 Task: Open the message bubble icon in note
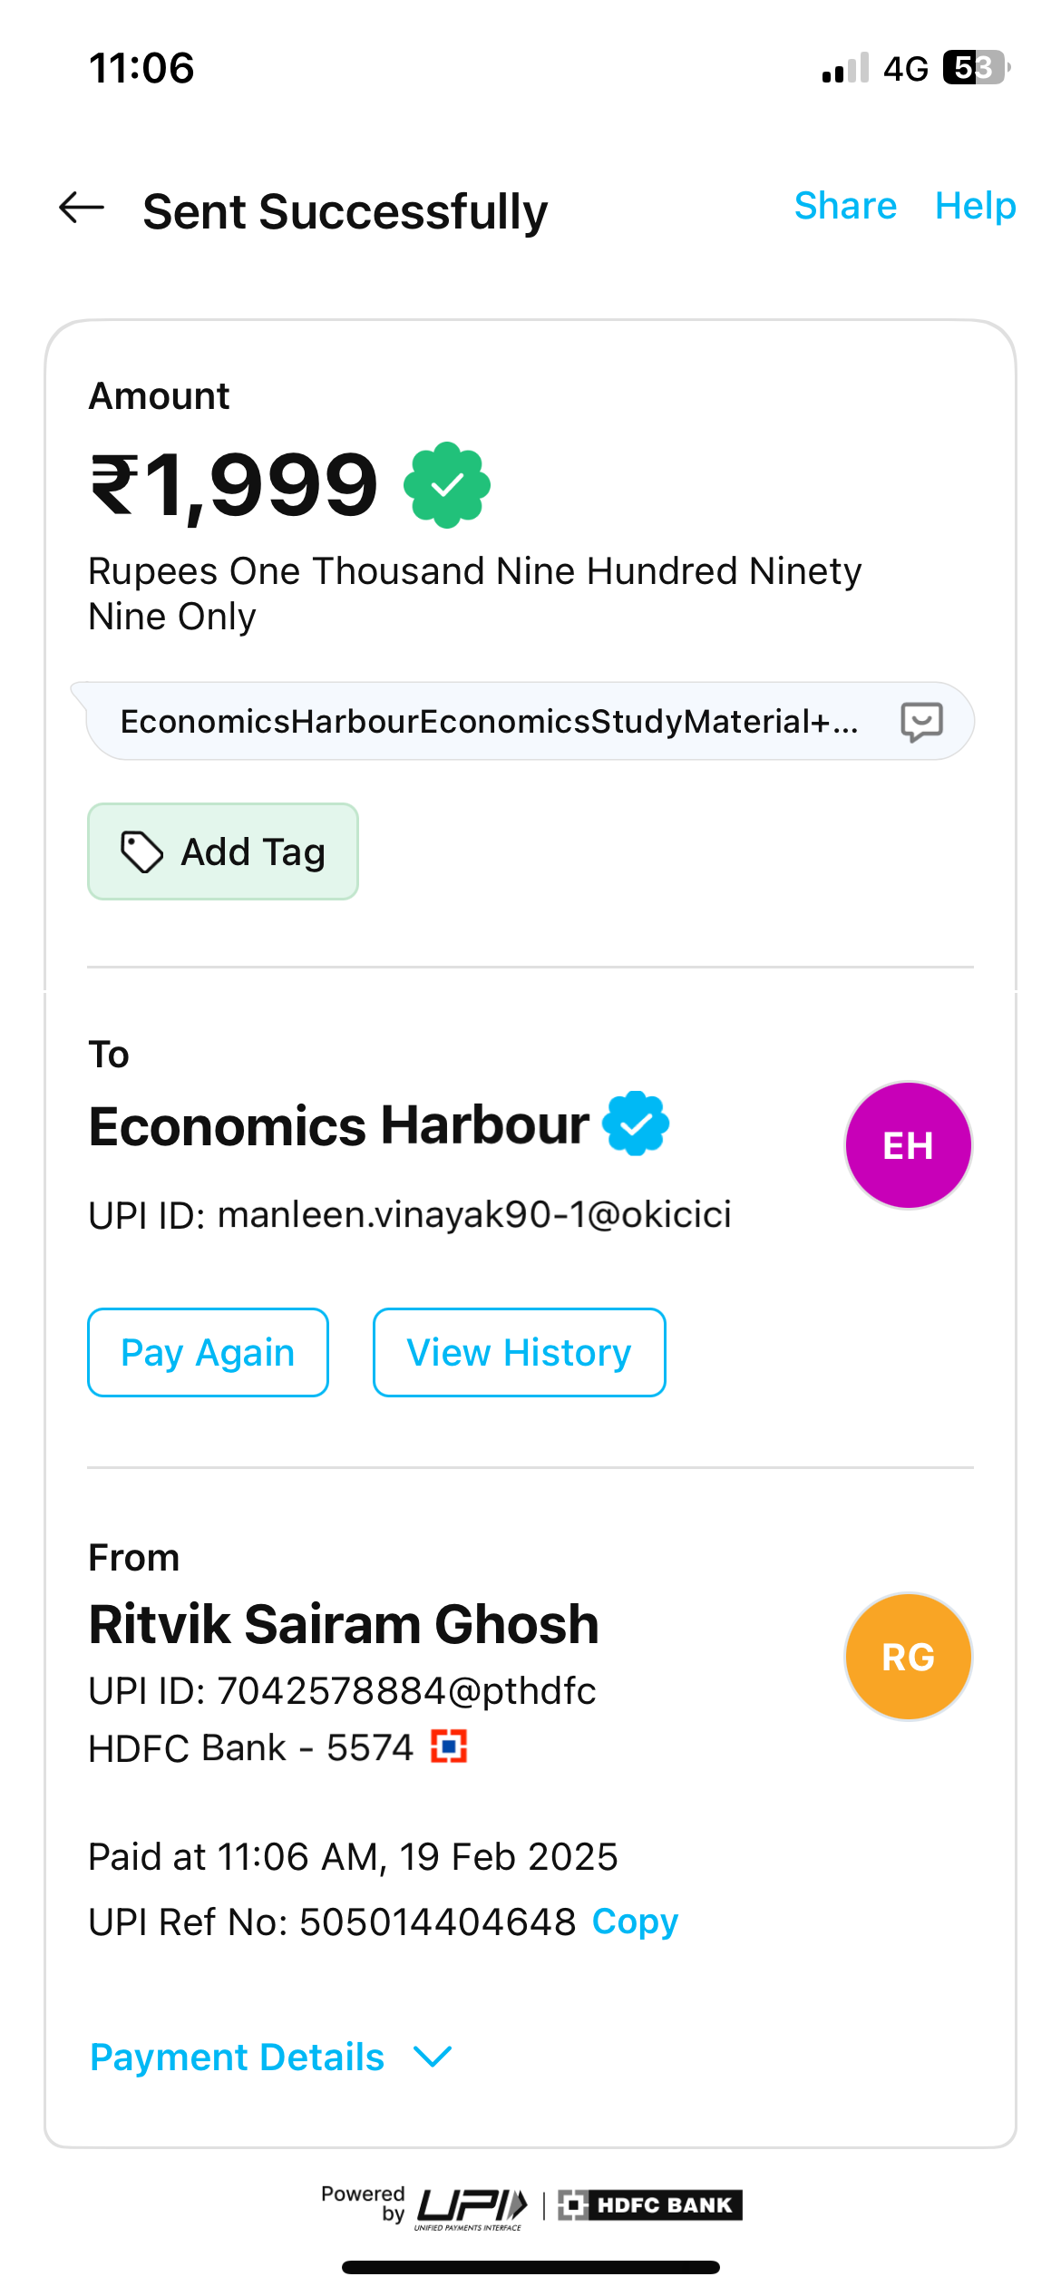pos(921,722)
